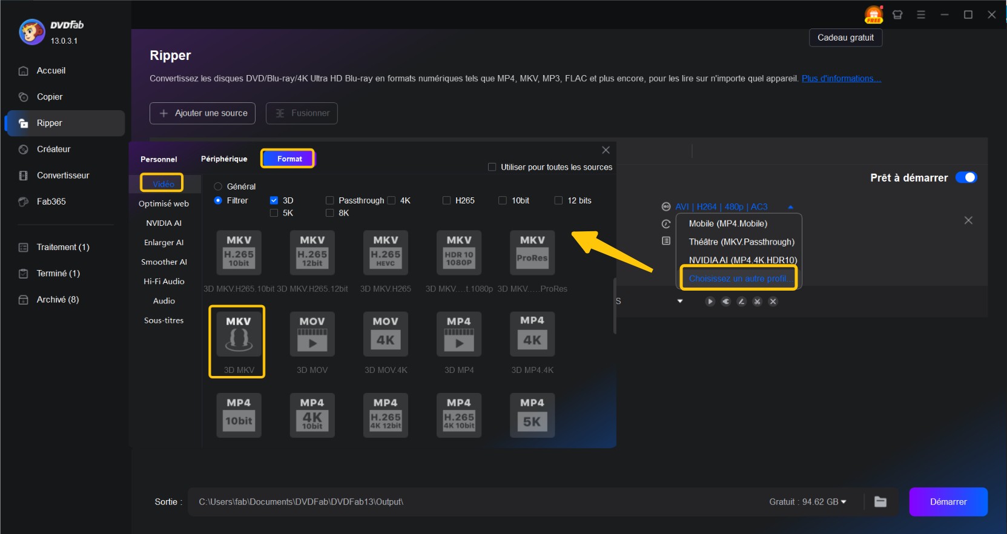Collapse the AVI H264 480p AC3 profile dropdown
1007x534 pixels.
(790, 207)
